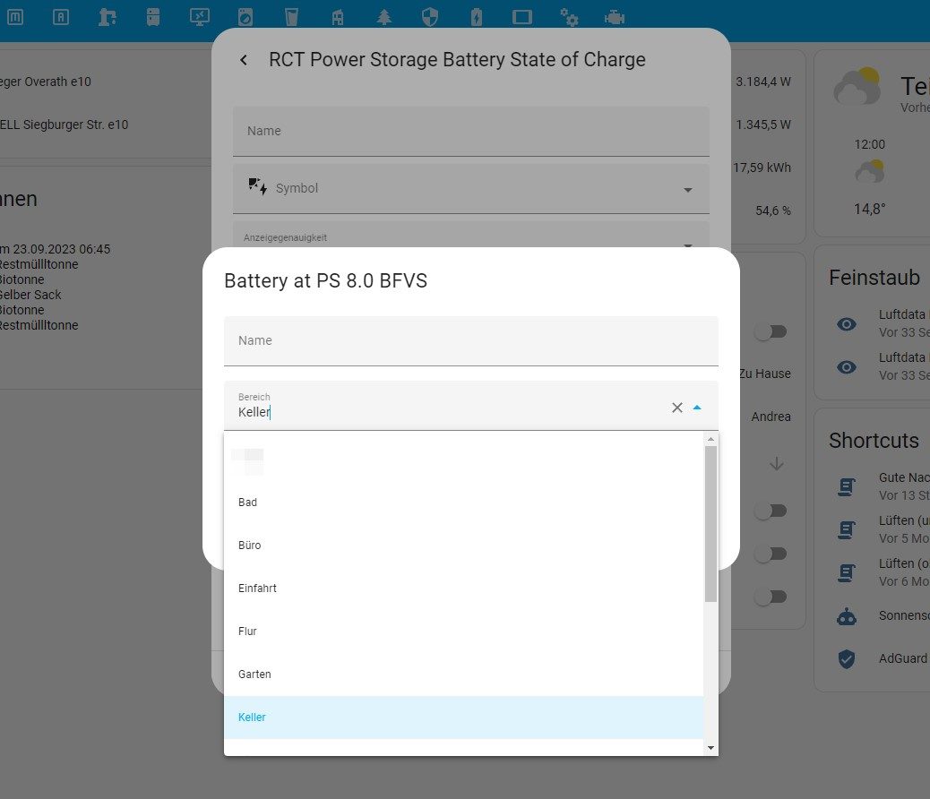Image resolution: width=930 pixels, height=799 pixels.
Task: Expand the Symbol icon picker dropdown
Action: [x=687, y=190]
